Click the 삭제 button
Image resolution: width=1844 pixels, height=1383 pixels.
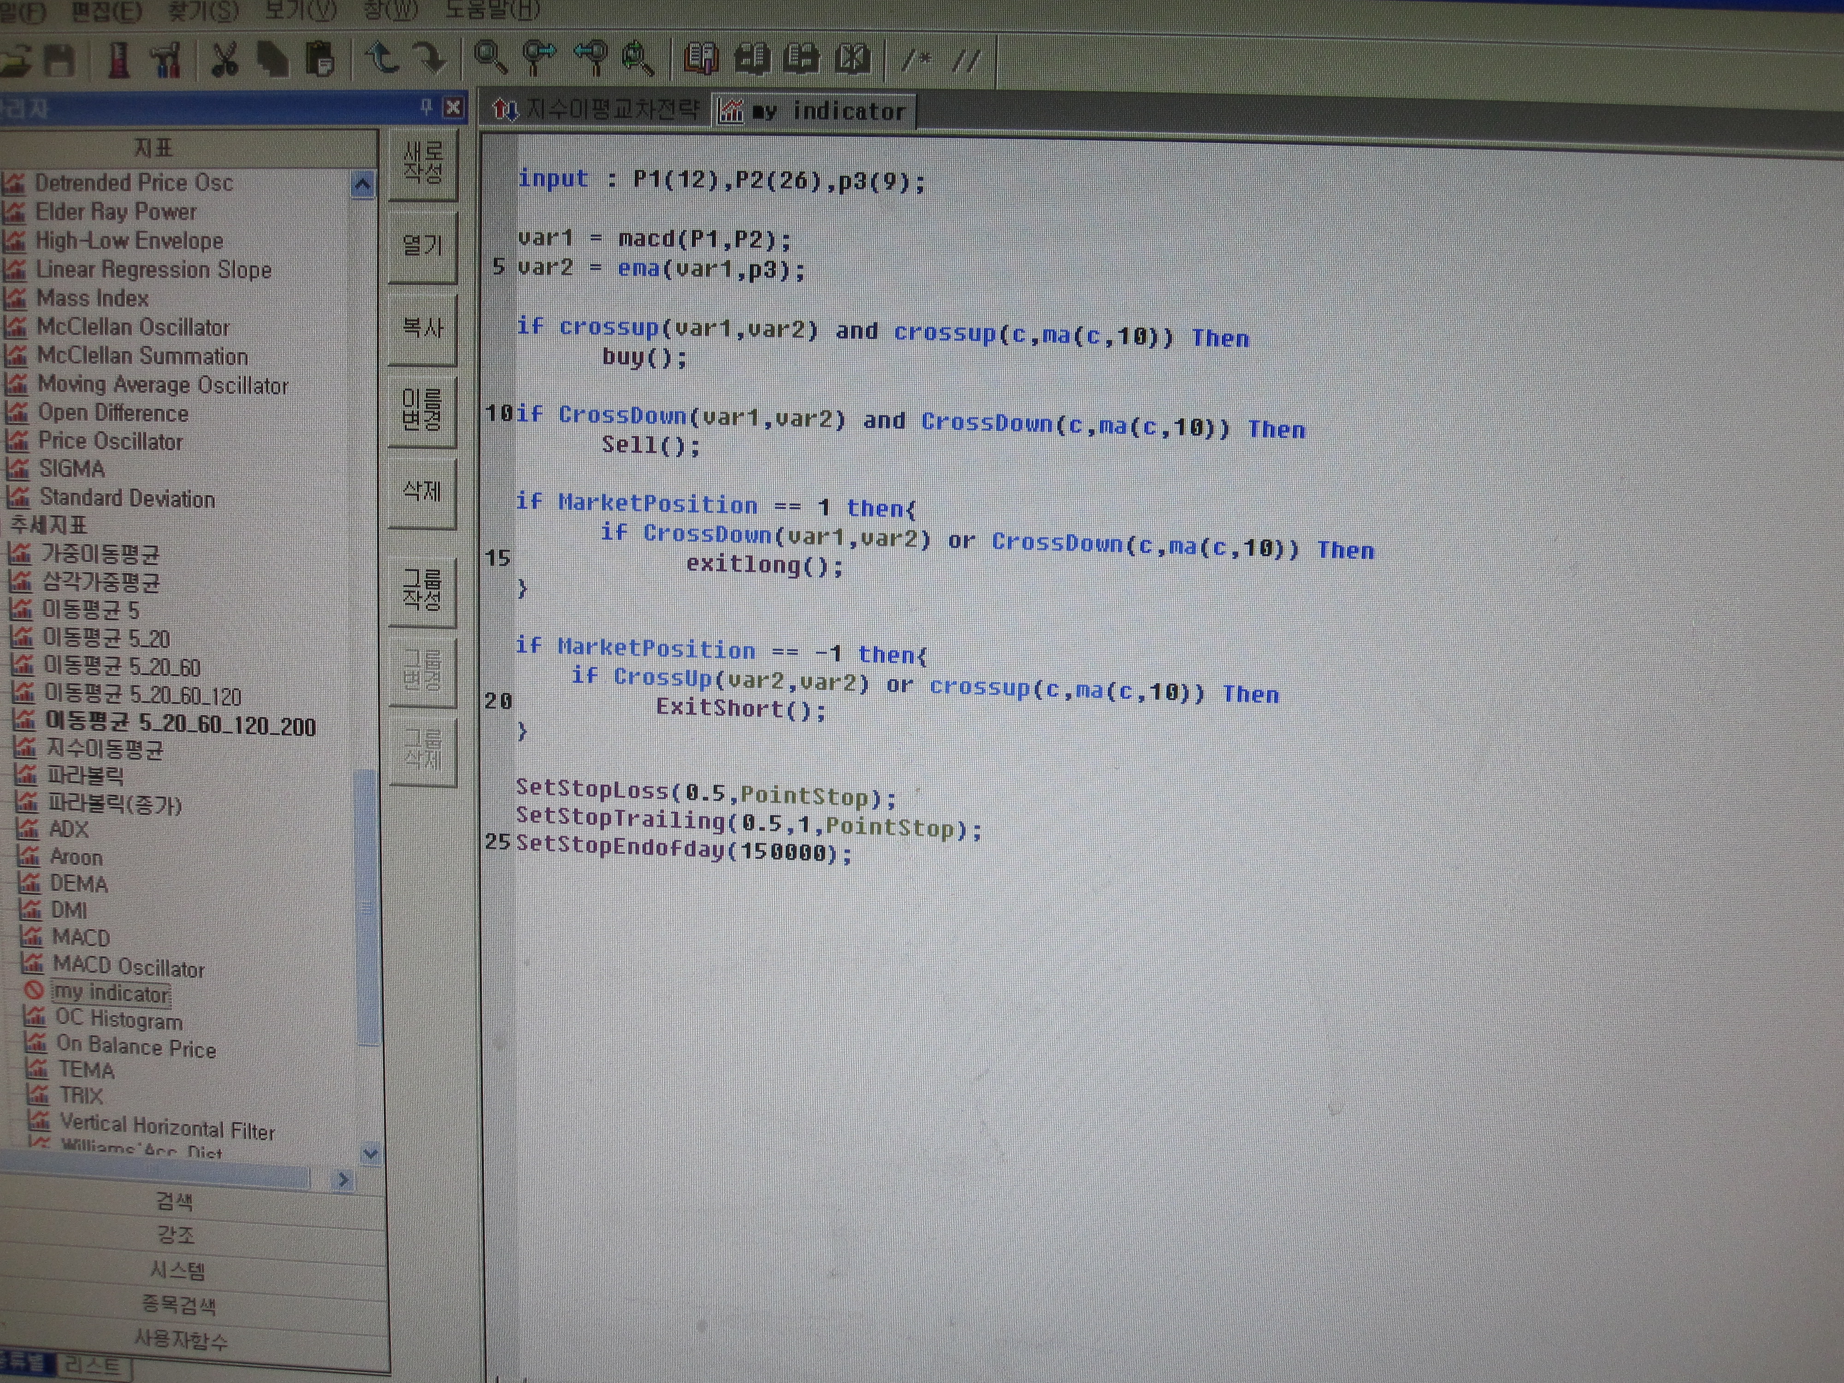coord(423,492)
